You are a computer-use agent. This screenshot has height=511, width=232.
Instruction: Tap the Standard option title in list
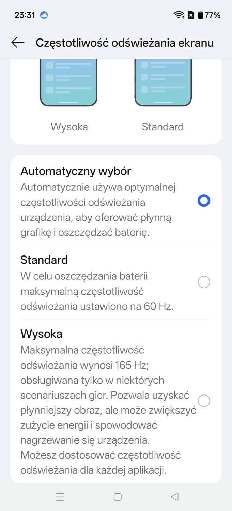pos(44,260)
